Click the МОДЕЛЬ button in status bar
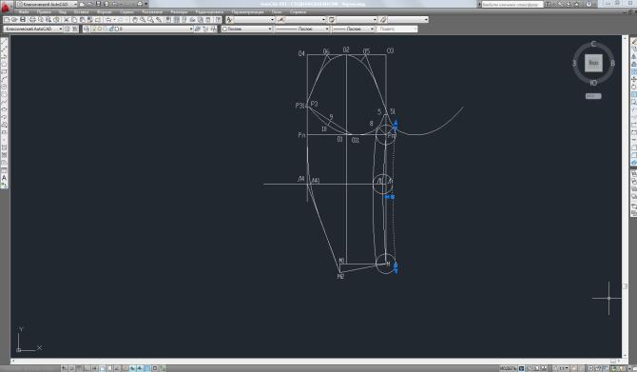 pos(508,368)
